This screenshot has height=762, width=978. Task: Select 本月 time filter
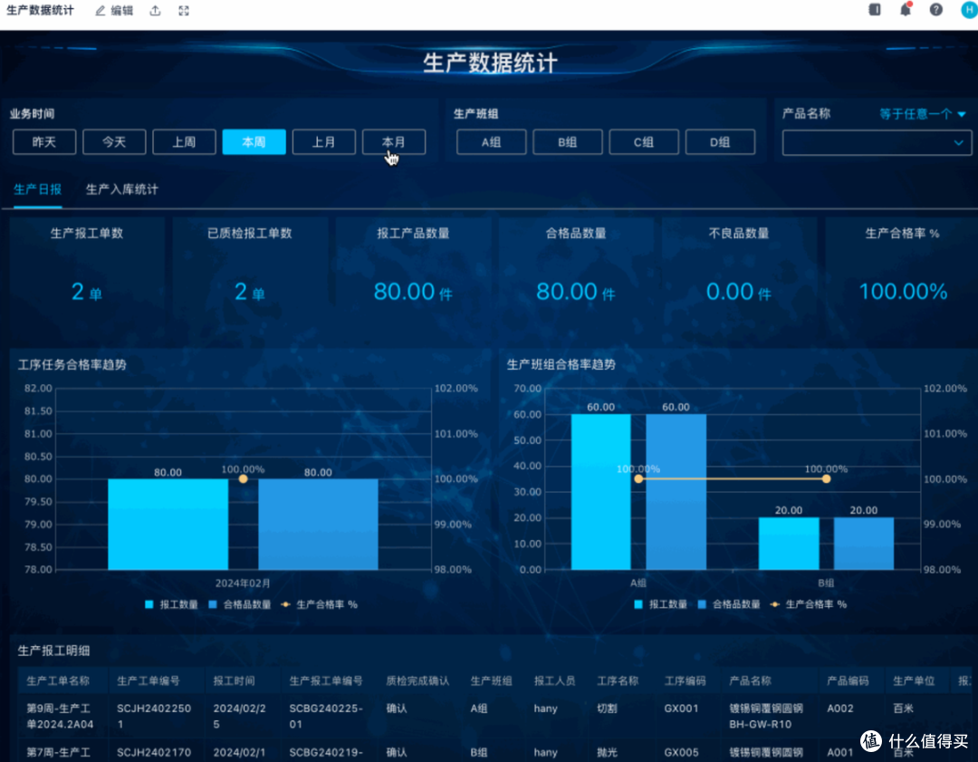(394, 142)
